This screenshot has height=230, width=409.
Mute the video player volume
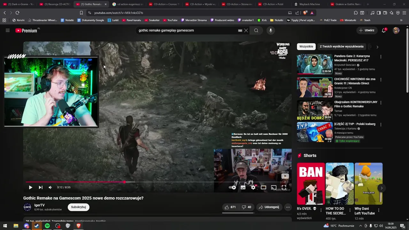tap(50, 187)
